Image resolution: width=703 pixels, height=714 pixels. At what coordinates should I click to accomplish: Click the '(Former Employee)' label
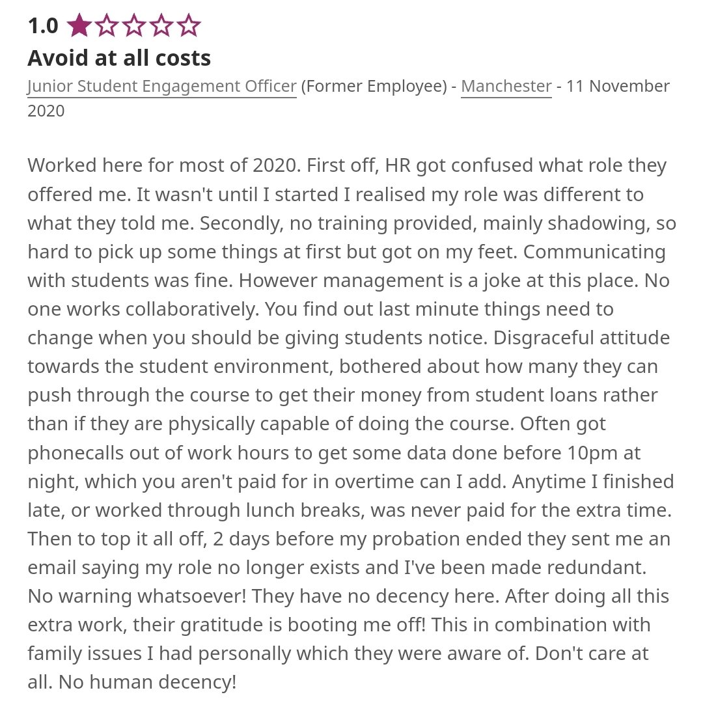[x=374, y=87]
